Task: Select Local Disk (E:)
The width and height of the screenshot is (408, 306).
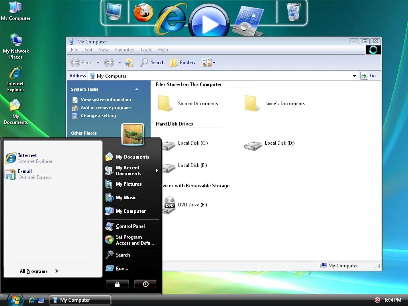Action: pos(184,167)
